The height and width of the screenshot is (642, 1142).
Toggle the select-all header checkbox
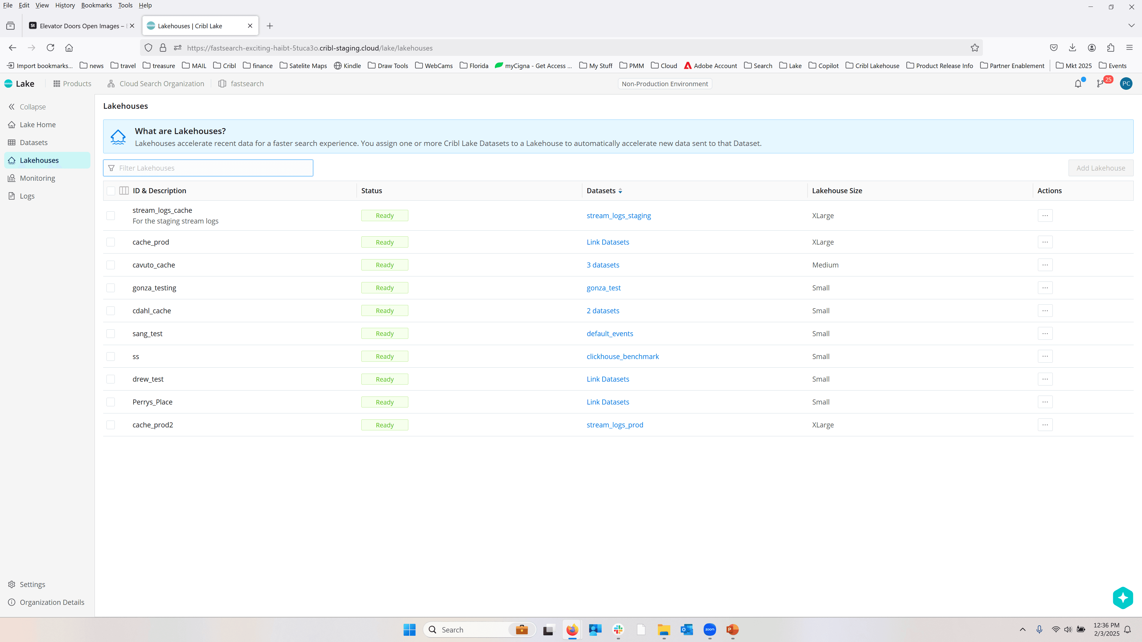coord(111,191)
